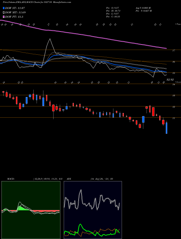Click the MACD parameters text '(12,26,9)'
Screen dimensions: 181x239
(x=38, y=179)
